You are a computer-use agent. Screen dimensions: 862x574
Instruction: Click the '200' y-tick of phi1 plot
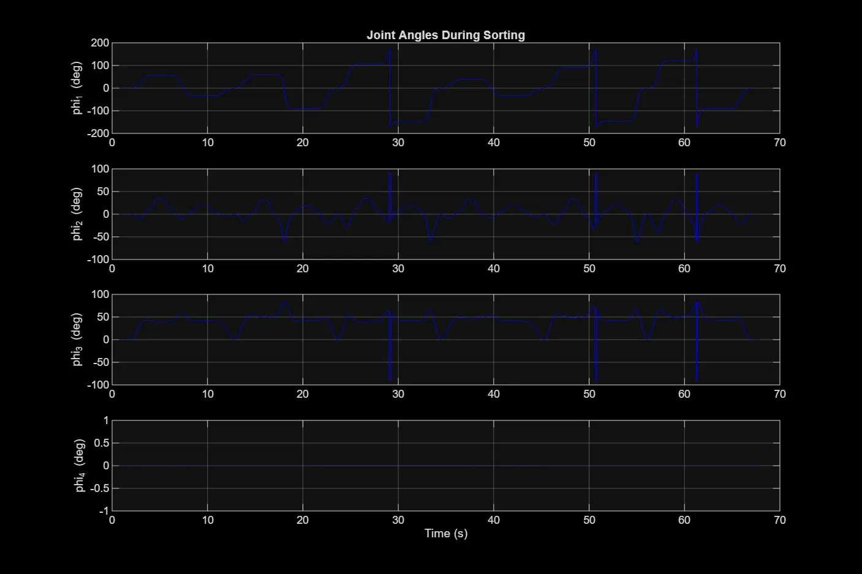pos(100,43)
